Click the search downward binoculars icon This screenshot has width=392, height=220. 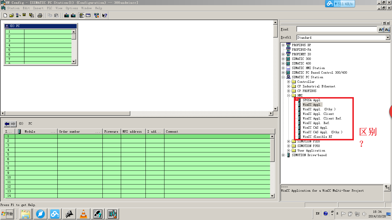click(387, 29)
